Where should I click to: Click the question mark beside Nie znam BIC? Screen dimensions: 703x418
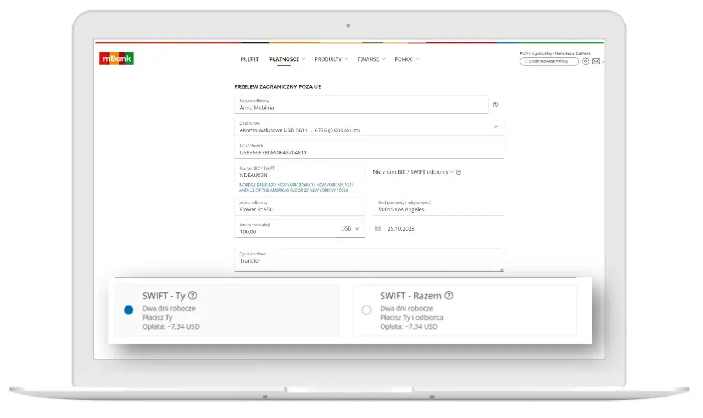(x=459, y=172)
